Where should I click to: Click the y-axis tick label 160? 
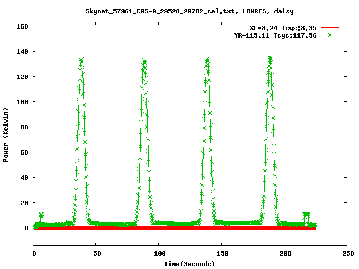(22, 26)
